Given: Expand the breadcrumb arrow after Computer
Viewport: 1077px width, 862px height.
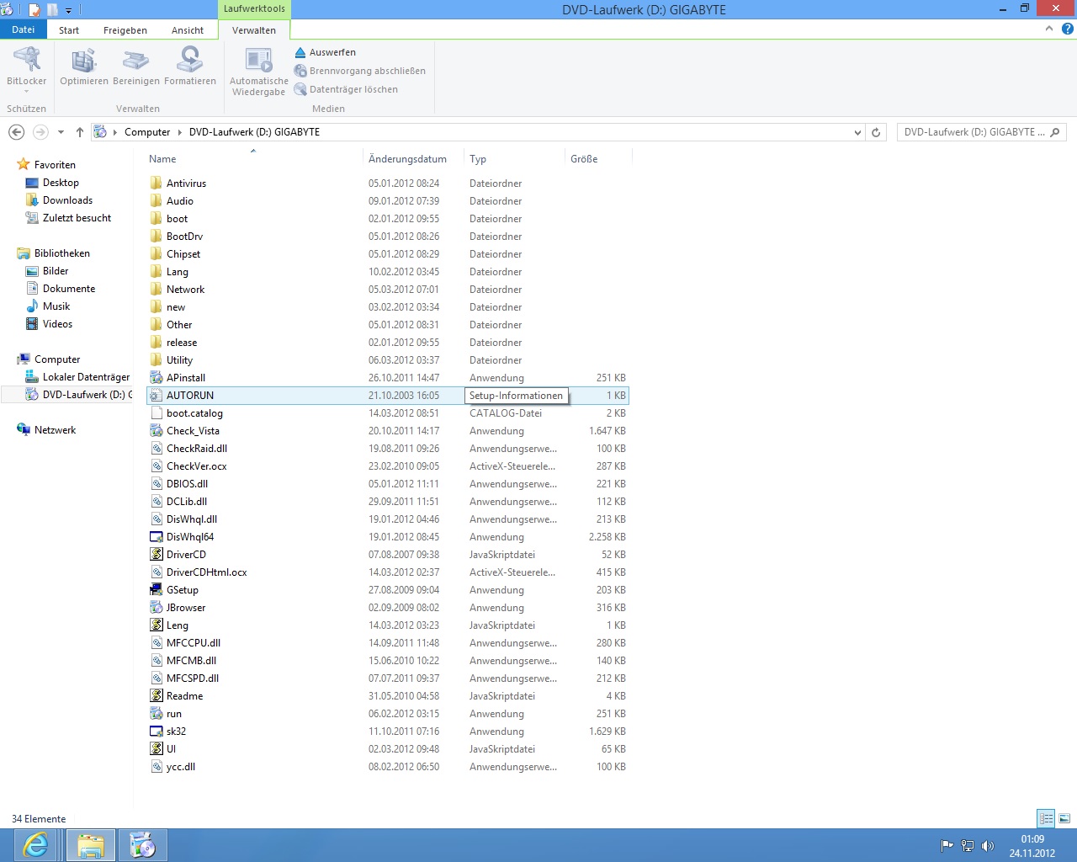Looking at the screenshot, I should click(x=180, y=132).
